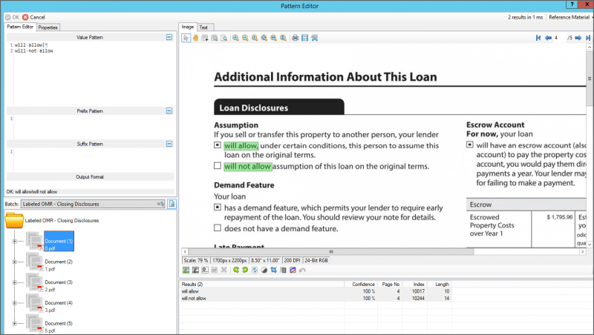The width and height of the screenshot is (594, 335).
Task: Click the Page No column header
Action: pos(390,285)
